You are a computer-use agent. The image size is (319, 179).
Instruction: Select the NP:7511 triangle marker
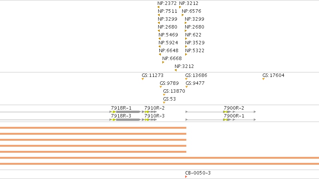click(159, 15)
